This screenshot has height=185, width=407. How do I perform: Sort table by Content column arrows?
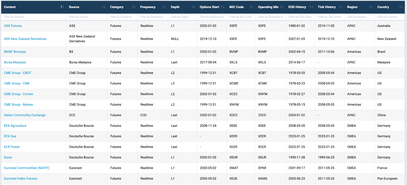click(62, 7)
